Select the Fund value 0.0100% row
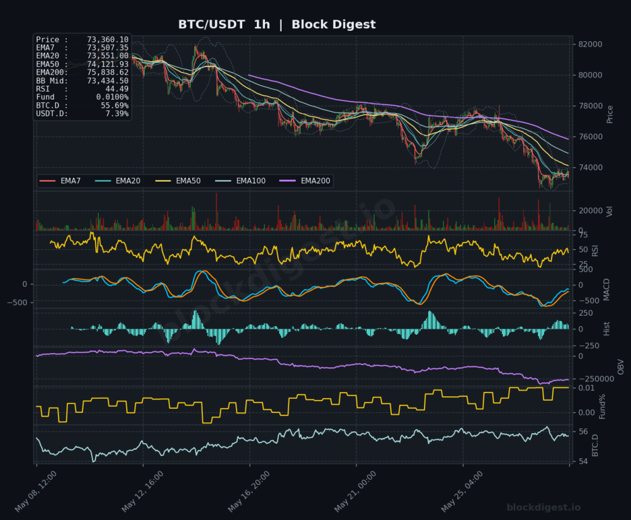The height and width of the screenshot is (520, 631). pos(82,97)
